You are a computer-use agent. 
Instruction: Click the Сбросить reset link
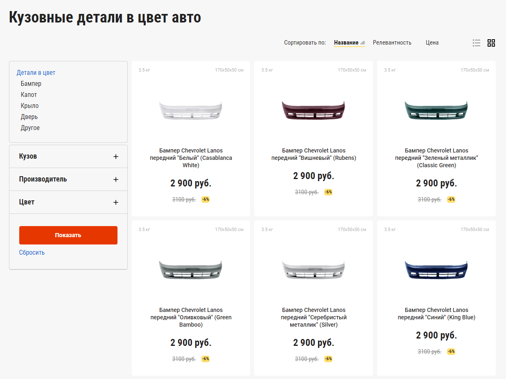[x=32, y=253]
